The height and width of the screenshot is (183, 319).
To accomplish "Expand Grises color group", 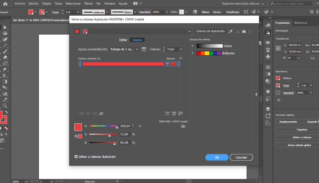I will pyautogui.click(x=192, y=46).
